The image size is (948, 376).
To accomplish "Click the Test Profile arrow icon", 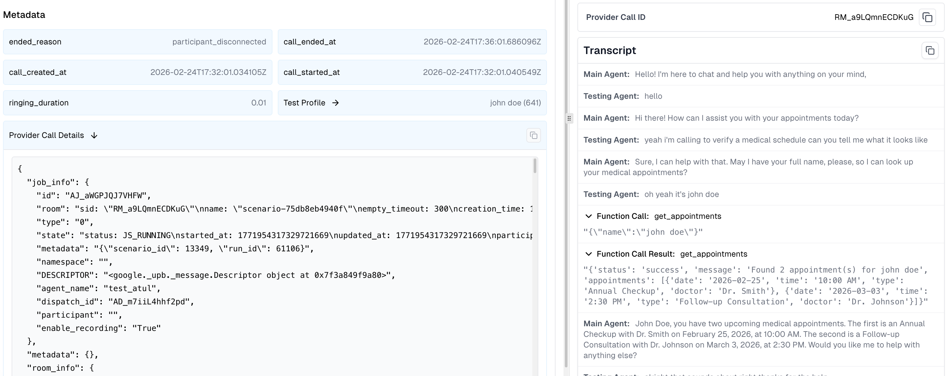I will coord(335,103).
